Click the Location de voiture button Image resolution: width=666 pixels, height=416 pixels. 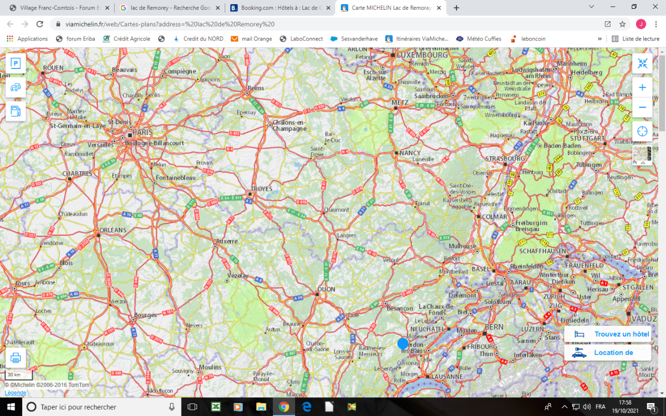pyautogui.click(x=607, y=353)
